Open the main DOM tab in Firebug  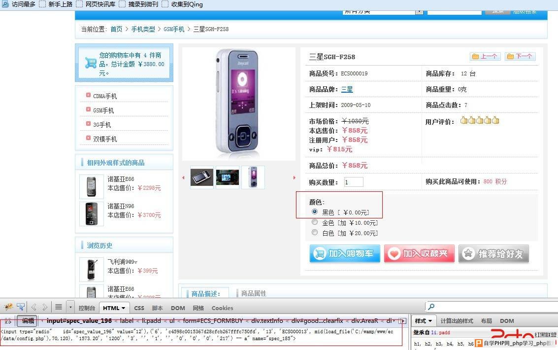click(x=178, y=308)
